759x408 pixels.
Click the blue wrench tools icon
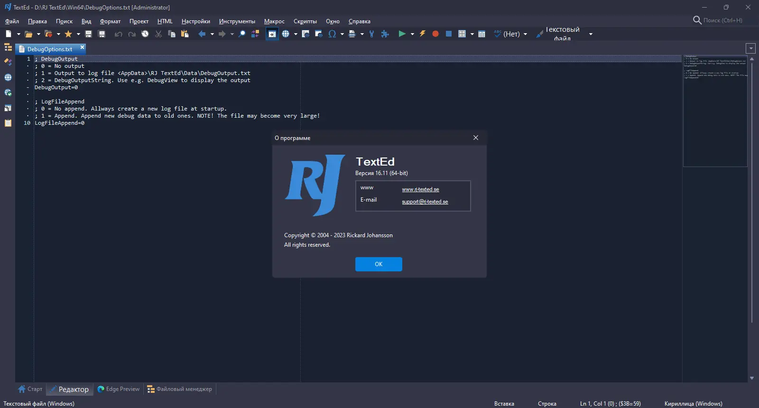[371, 34]
